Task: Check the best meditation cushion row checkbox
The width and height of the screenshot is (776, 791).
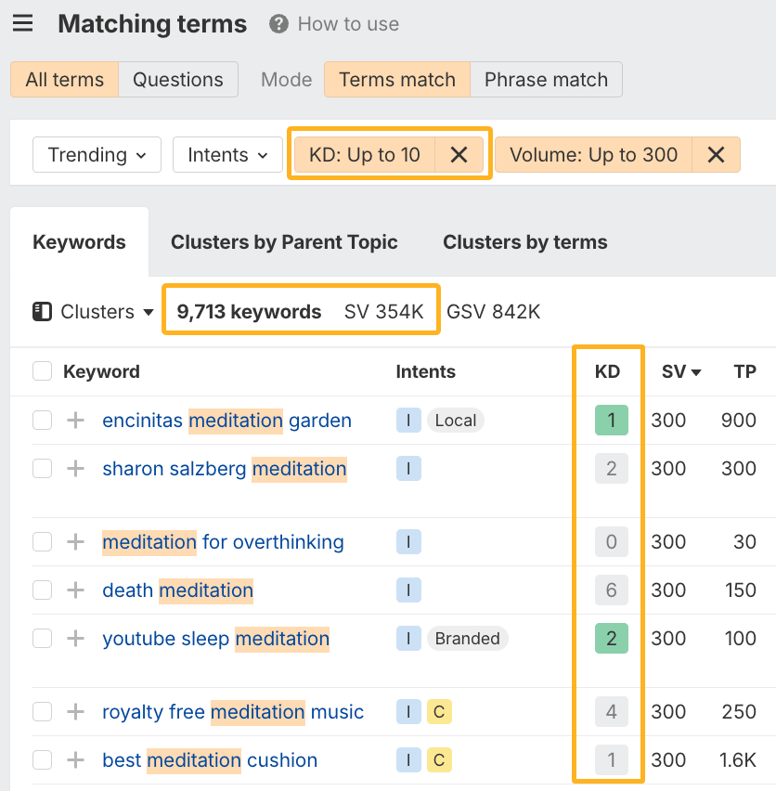Action: point(43,760)
